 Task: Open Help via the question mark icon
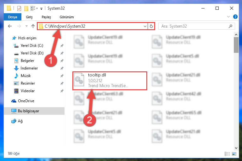235,17
